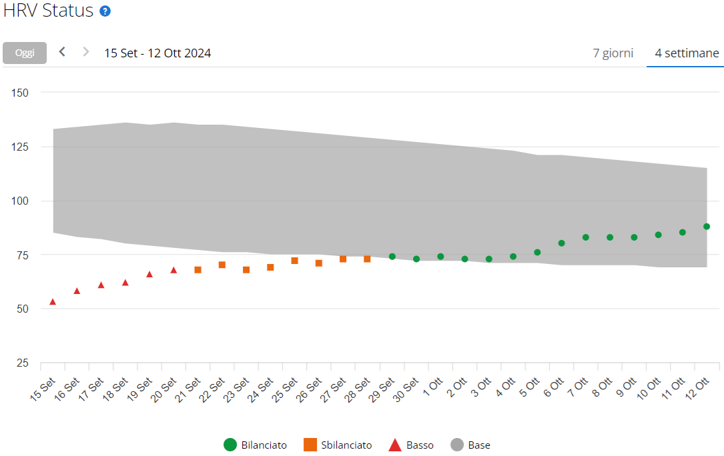
Task: Select the 9 Ott green data point
Action: click(x=634, y=237)
